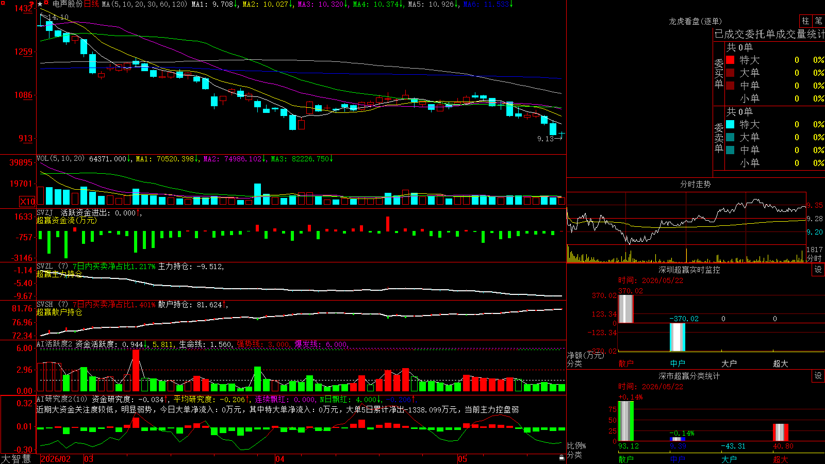Select the AI研究度2(10) indicator label
Screen dimensions: 825x464
coord(62,399)
